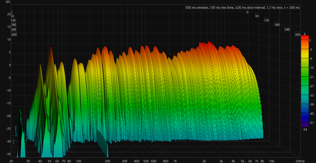This screenshot has height=163, width=316.
Task: Click the '-10' SPL axis tick label
Action: (x=8, y=90)
